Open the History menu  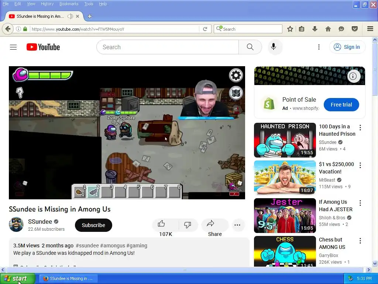point(47,4)
